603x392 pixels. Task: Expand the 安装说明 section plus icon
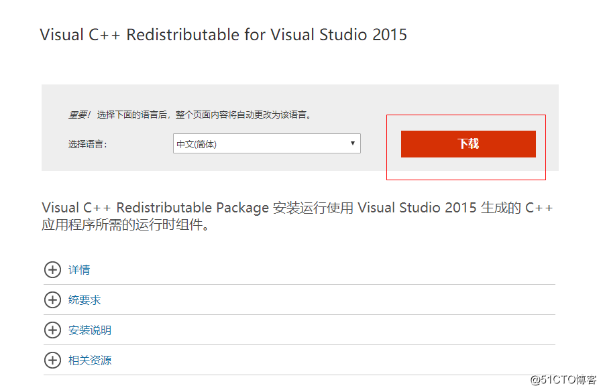tap(53, 330)
